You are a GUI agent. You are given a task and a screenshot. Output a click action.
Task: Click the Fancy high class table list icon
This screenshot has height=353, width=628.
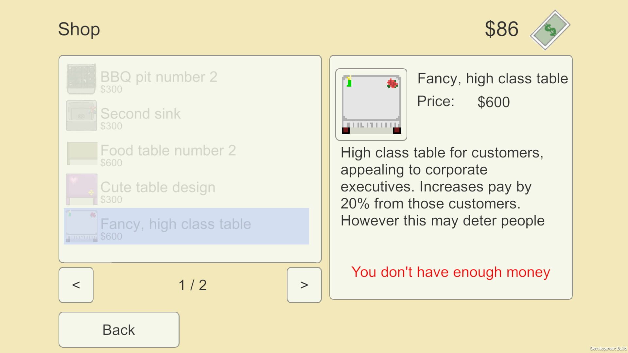[x=81, y=226]
